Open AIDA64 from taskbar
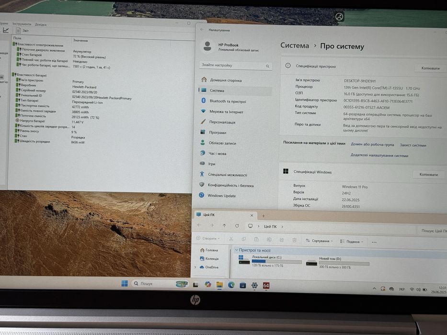Screen dimensions: 447x335 (266, 285)
